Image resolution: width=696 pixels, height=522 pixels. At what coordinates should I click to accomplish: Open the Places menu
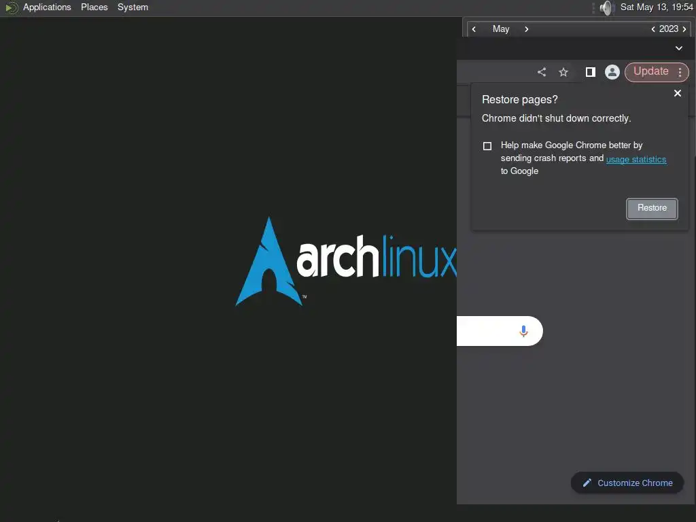pyautogui.click(x=94, y=7)
